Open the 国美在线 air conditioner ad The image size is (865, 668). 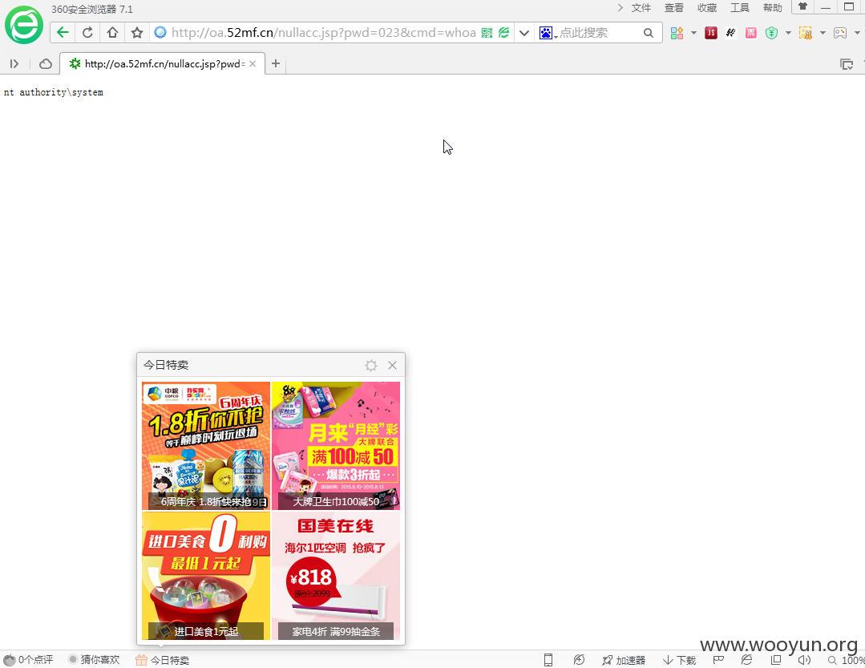tap(336, 576)
